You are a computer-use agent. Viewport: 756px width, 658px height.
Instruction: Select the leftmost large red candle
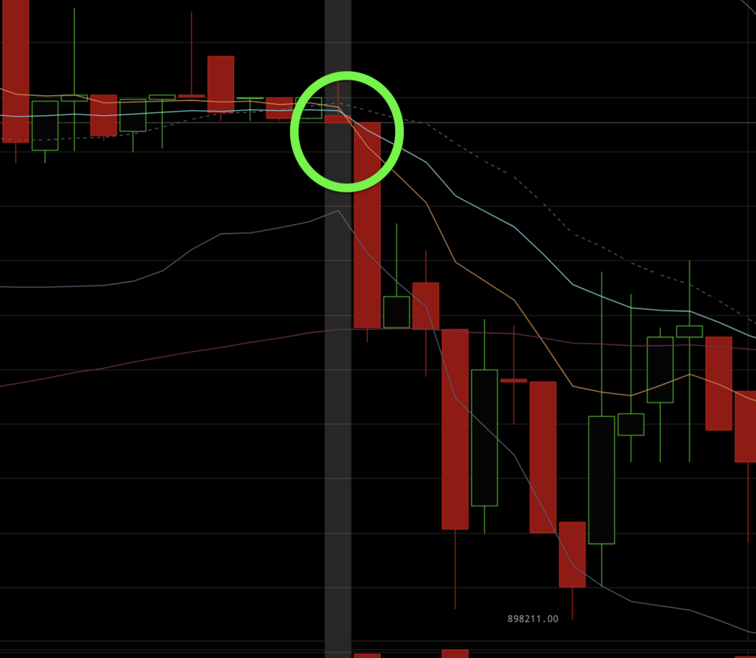click(15, 72)
